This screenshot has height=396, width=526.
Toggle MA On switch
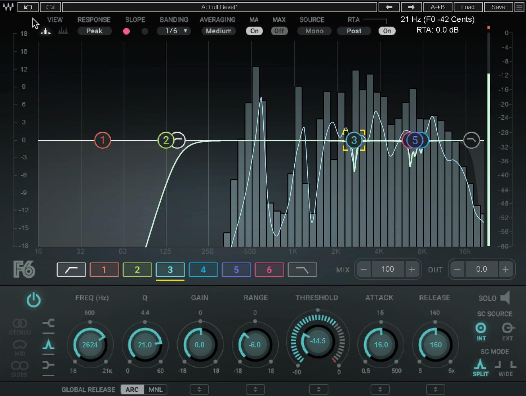point(254,31)
